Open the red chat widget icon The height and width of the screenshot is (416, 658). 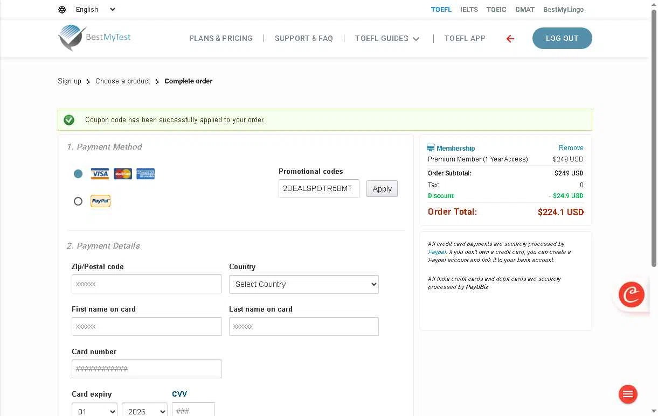(632, 295)
